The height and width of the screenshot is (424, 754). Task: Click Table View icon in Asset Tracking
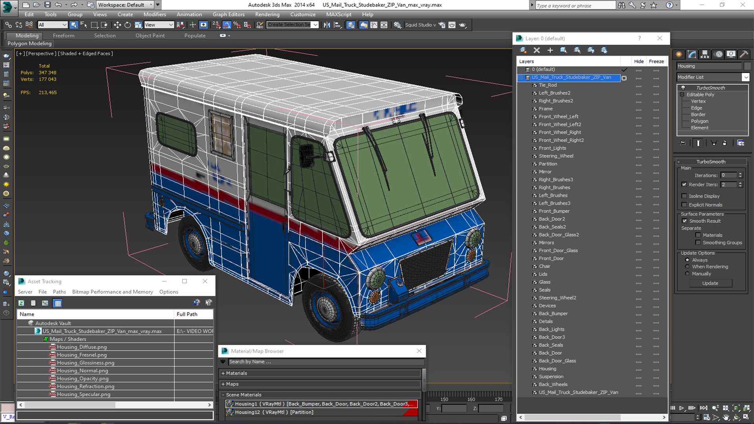coord(58,303)
